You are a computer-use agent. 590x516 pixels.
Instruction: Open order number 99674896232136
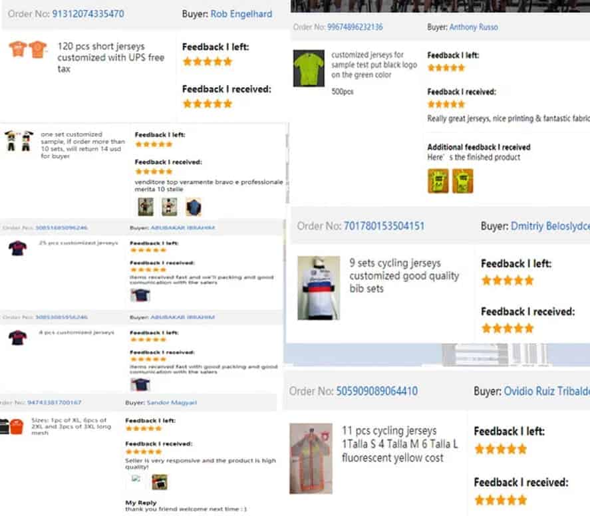355,27
